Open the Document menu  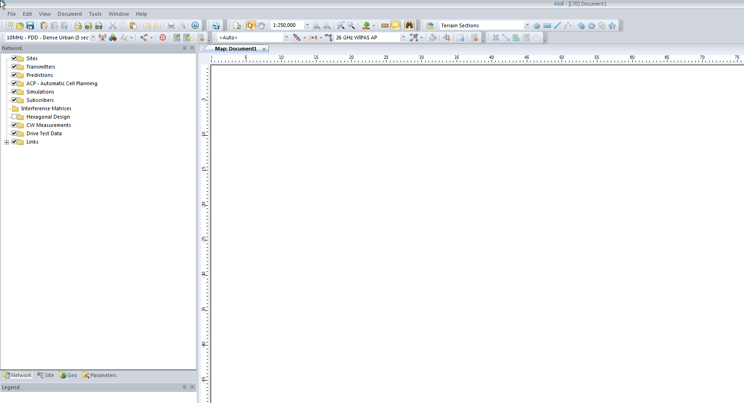click(70, 14)
